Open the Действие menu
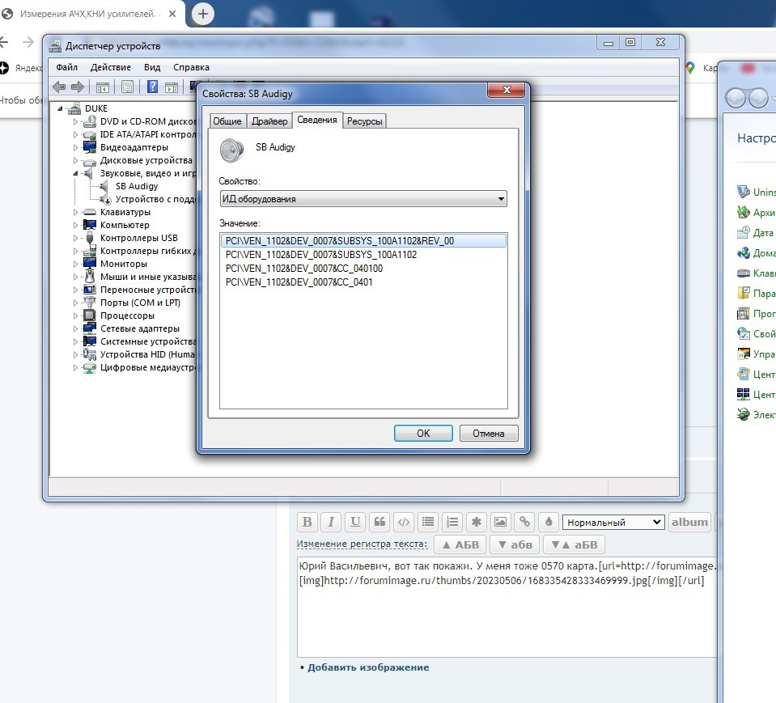 pos(111,67)
